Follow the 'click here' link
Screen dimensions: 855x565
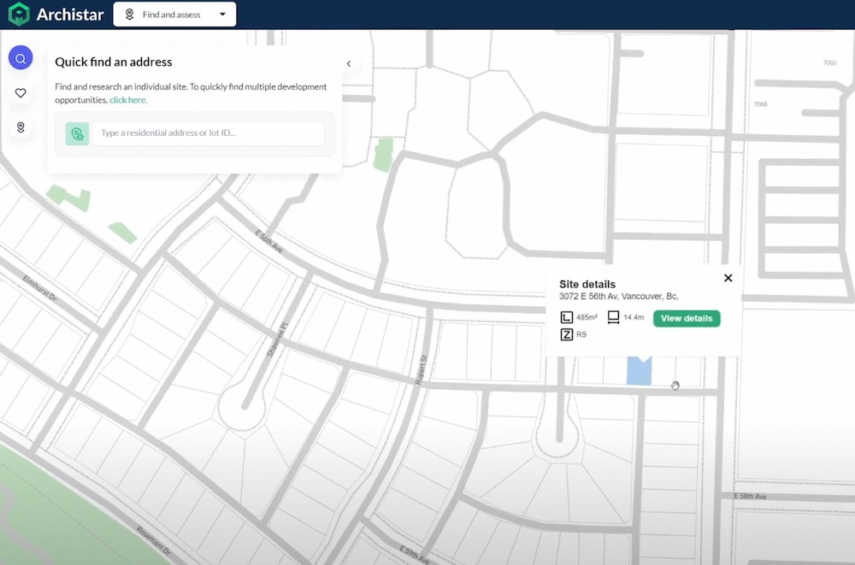(128, 100)
